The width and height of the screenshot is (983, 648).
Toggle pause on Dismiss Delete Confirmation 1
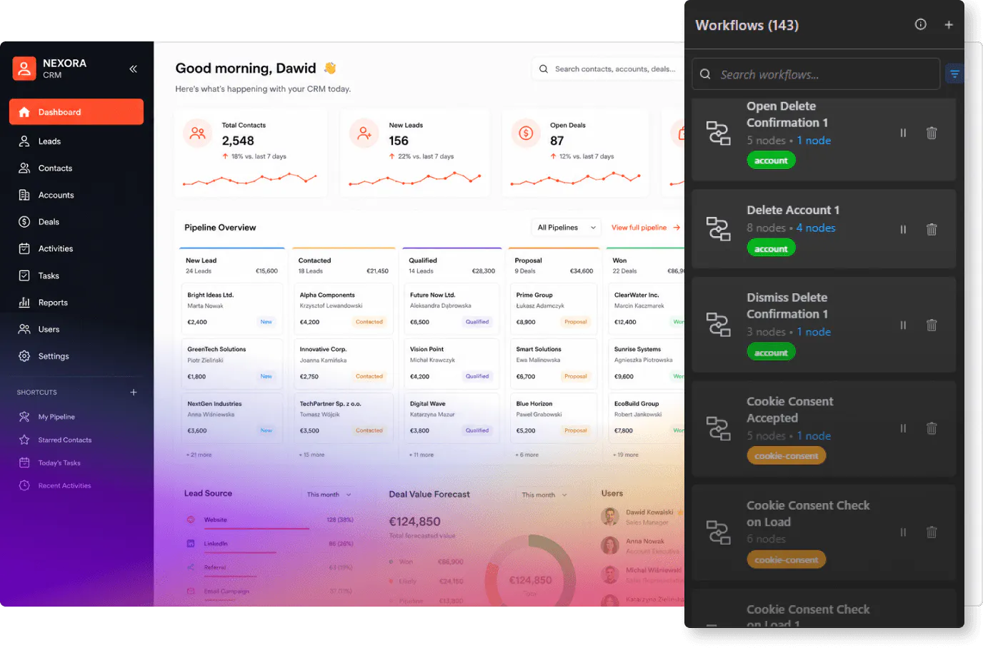point(903,325)
